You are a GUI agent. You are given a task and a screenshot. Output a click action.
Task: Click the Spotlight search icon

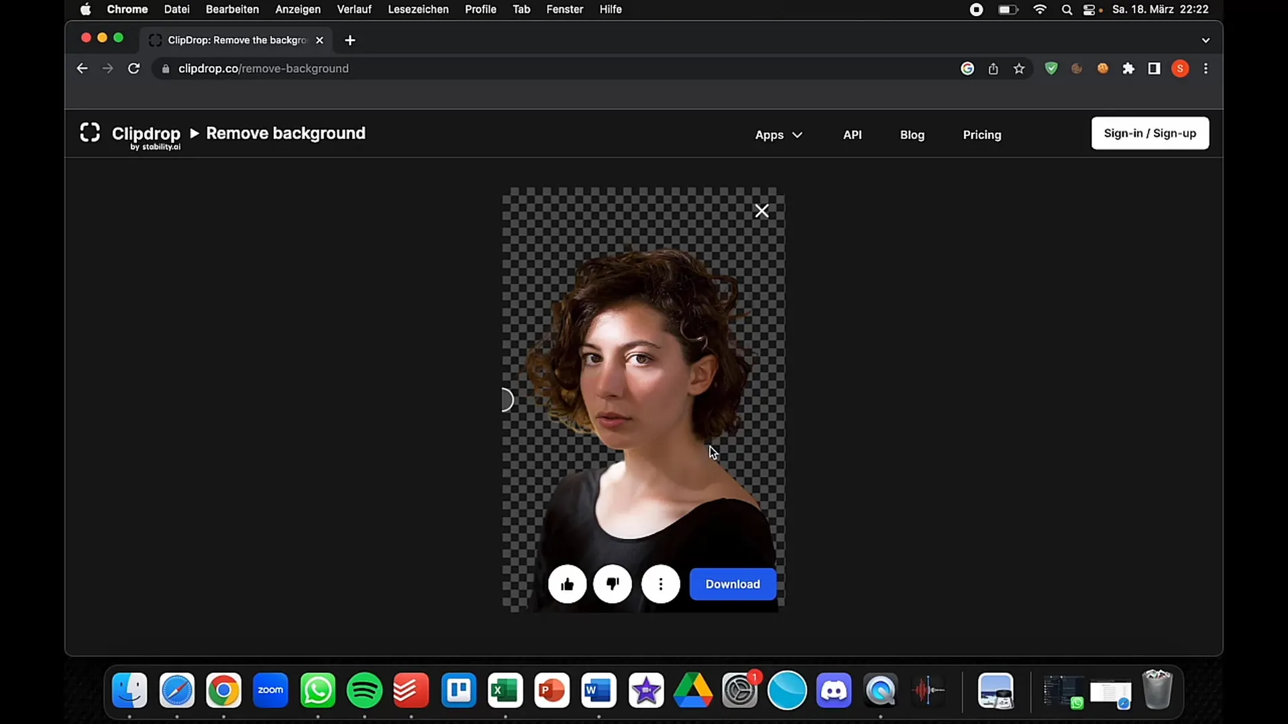tap(1067, 9)
